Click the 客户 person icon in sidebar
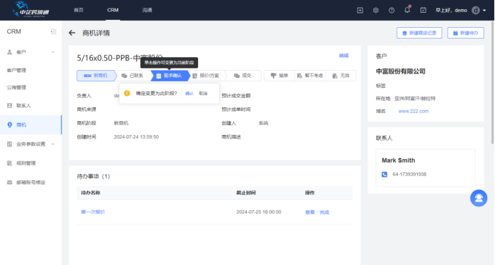Screen dimensions: 495x265 click(9, 52)
